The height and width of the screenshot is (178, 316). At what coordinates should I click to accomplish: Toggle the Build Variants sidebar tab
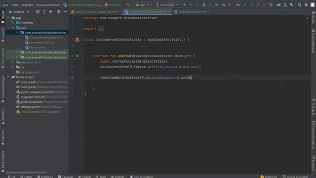(x=3, y=161)
